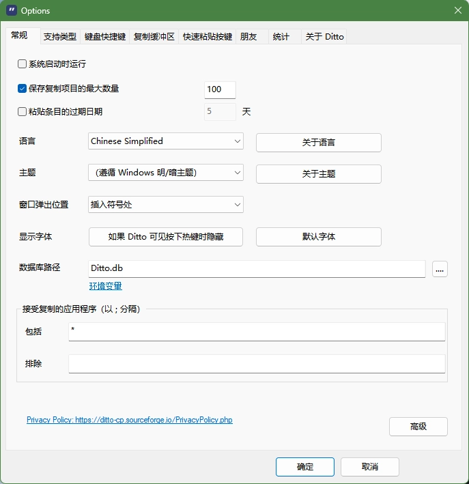Viewport: 469px width, 484px height.
Task: Go to the 关于 Ditto tab
Action: pos(324,37)
